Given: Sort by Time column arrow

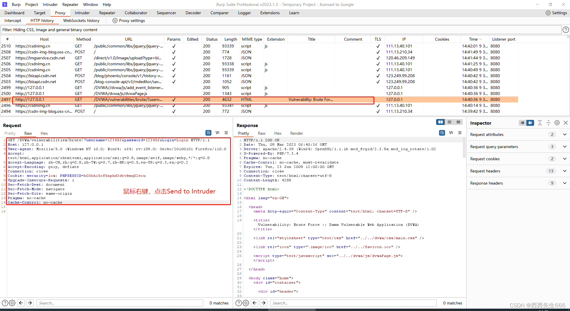Looking at the screenshot, I should [481, 39].
